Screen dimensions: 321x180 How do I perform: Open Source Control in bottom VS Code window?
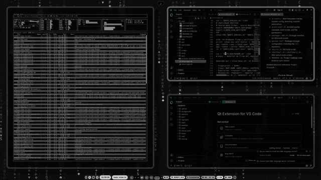(172, 113)
